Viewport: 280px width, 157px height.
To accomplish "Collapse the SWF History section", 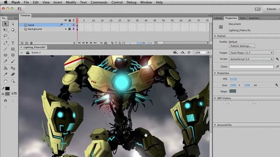I will (x=215, y=98).
